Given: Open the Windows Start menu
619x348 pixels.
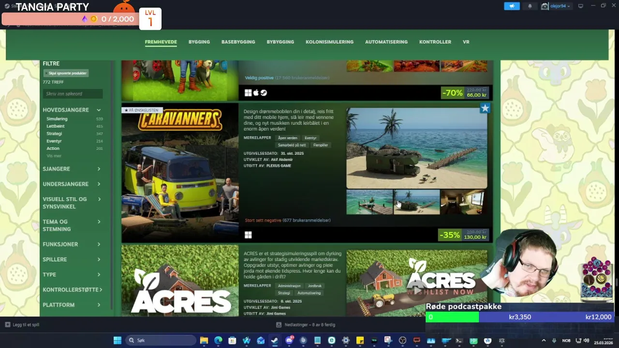Looking at the screenshot, I should click(118, 340).
